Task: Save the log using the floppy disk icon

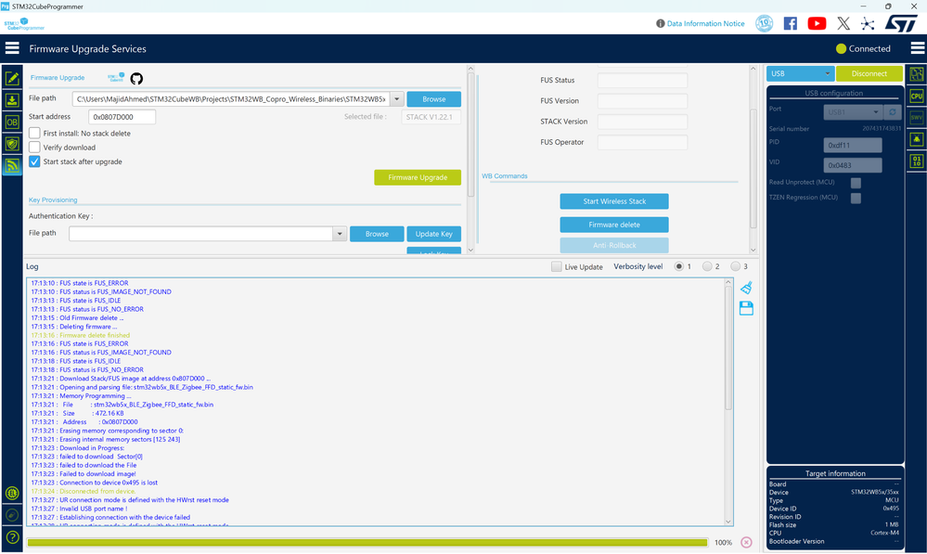Action: 746,308
